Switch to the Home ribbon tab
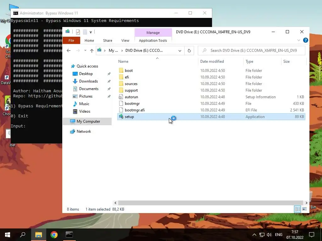Viewport: 322px width, 241px height. [89, 40]
